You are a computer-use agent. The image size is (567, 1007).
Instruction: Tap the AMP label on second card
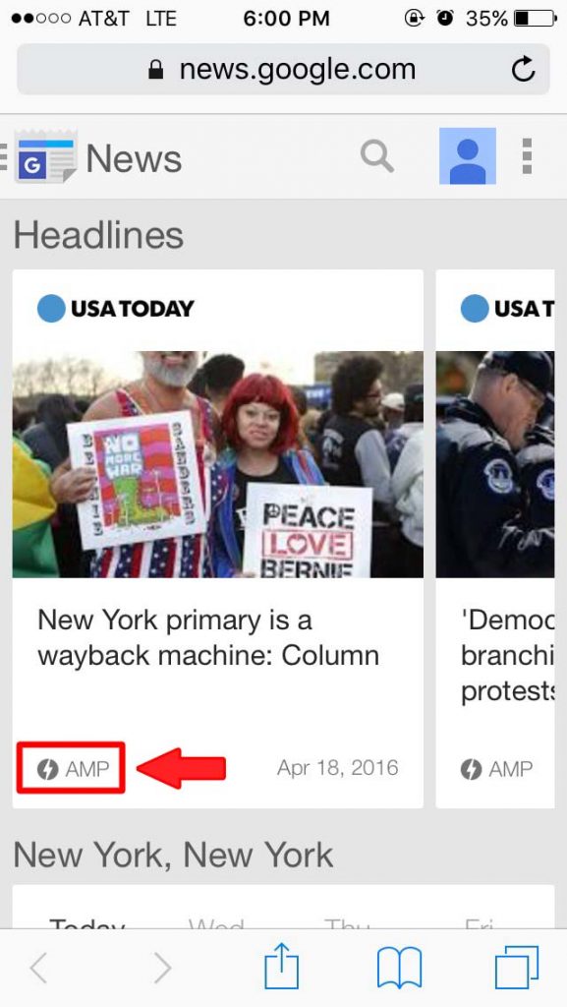[x=496, y=769]
